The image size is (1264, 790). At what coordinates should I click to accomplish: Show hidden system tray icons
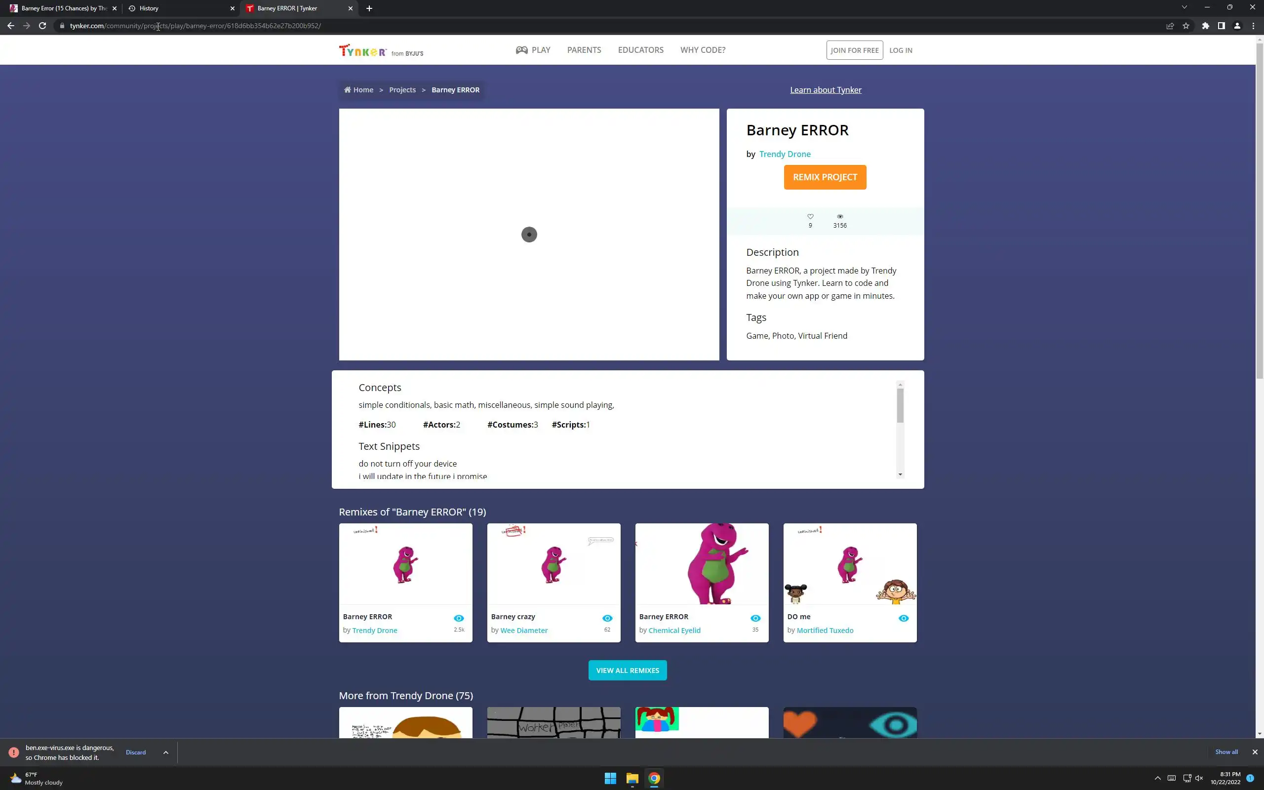click(1157, 778)
